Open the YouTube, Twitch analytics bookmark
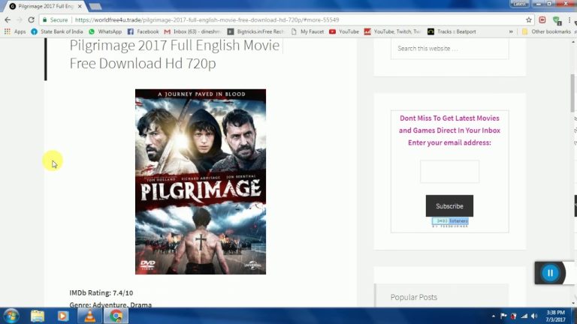 click(392, 31)
